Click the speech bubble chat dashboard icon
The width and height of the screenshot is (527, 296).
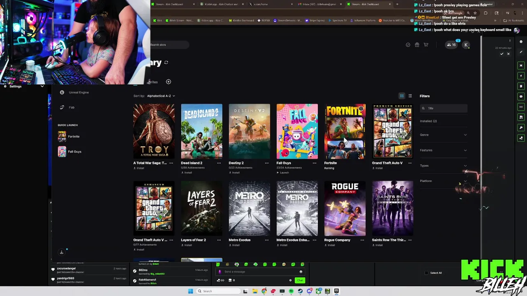pos(521,97)
